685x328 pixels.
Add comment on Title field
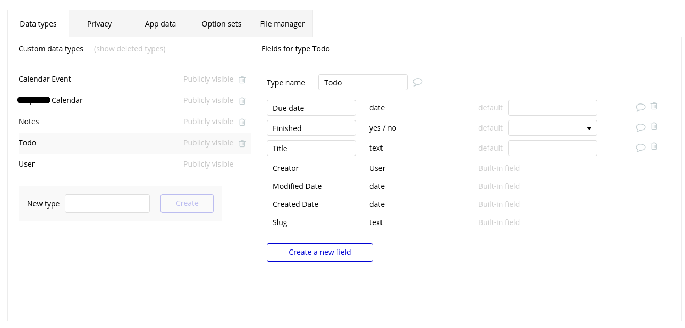[x=640, y=148]
